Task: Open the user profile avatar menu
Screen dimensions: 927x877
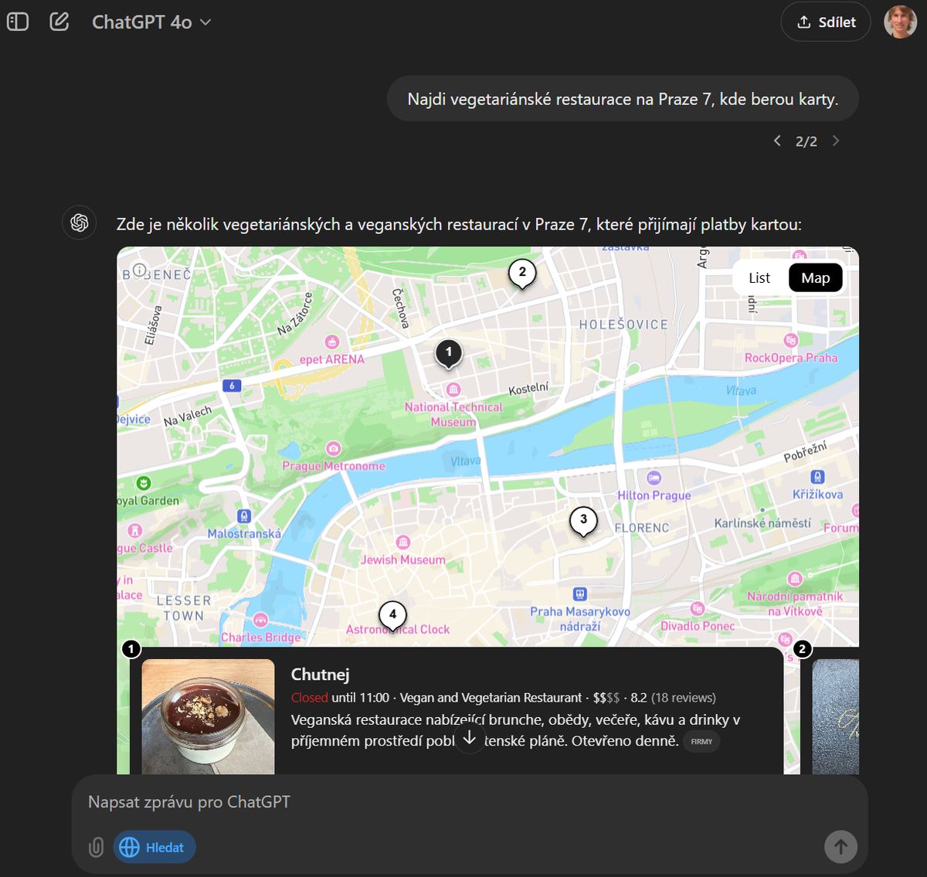Action: pos(900,22)
